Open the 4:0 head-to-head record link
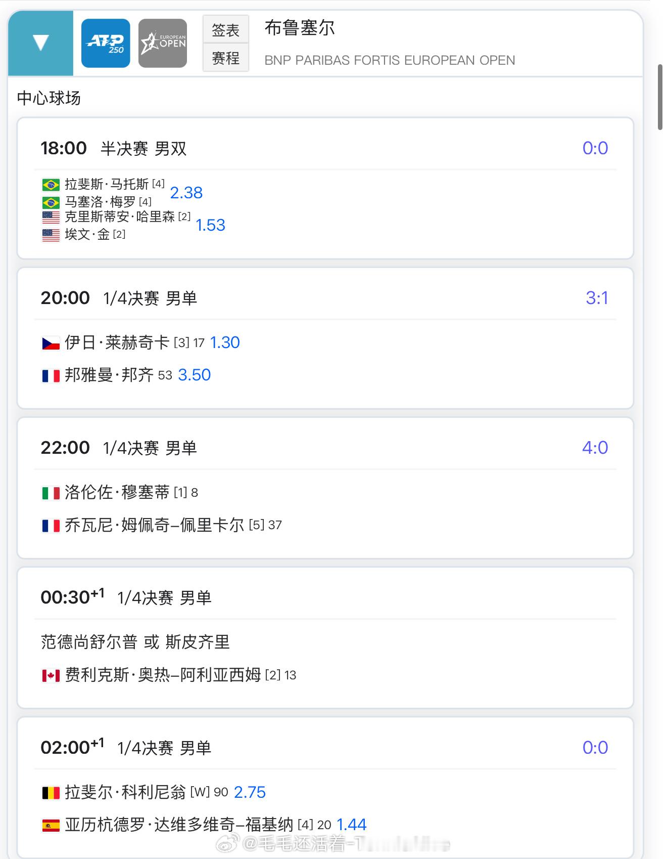 point(595,447)
